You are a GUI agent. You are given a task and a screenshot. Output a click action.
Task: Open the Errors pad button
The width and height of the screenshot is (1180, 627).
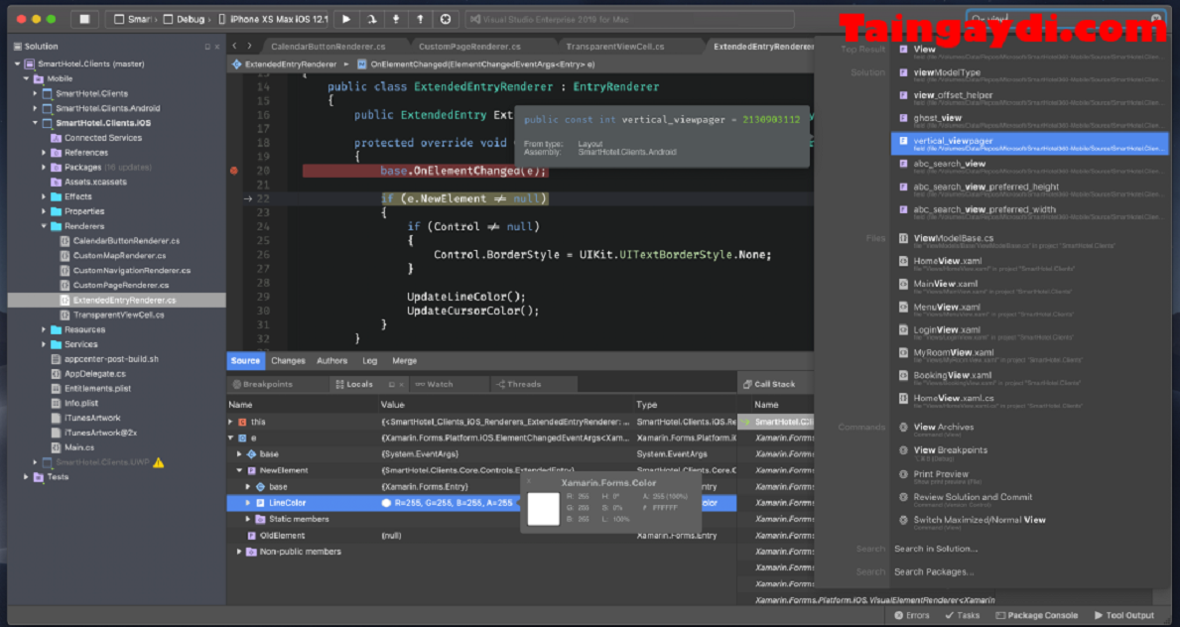(912, 615)
